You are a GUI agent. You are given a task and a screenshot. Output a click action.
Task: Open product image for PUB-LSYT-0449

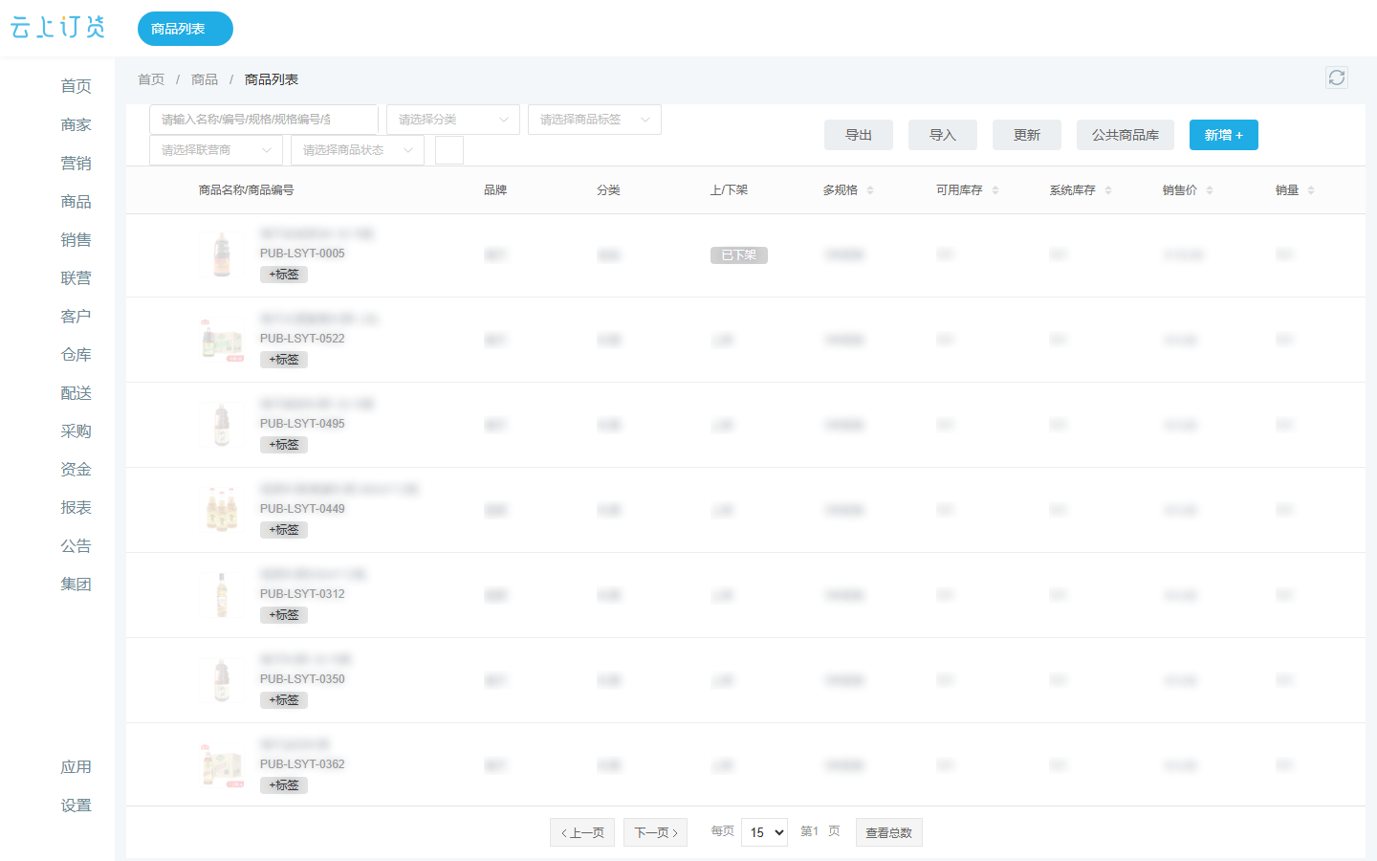pyautogui.click(x=222, y=510)
